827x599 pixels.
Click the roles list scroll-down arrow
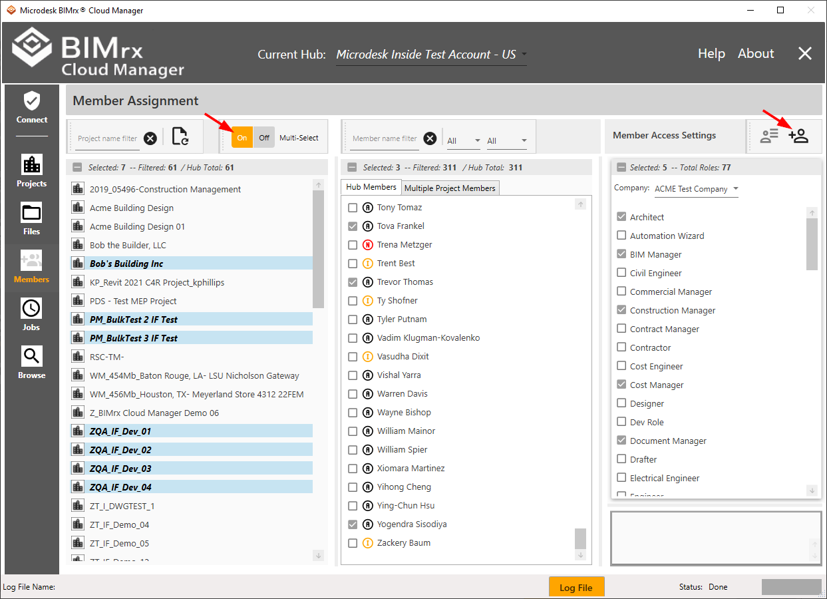[812, 490]
